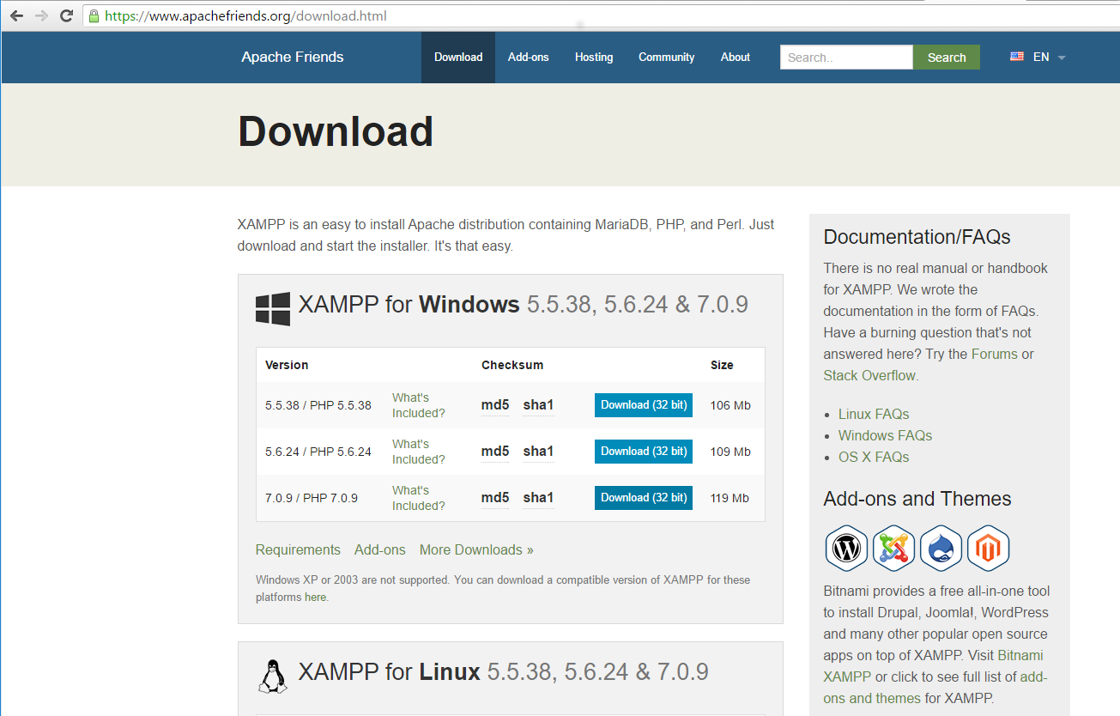
Task: Click the browser forward arrow
Action: 41,15
